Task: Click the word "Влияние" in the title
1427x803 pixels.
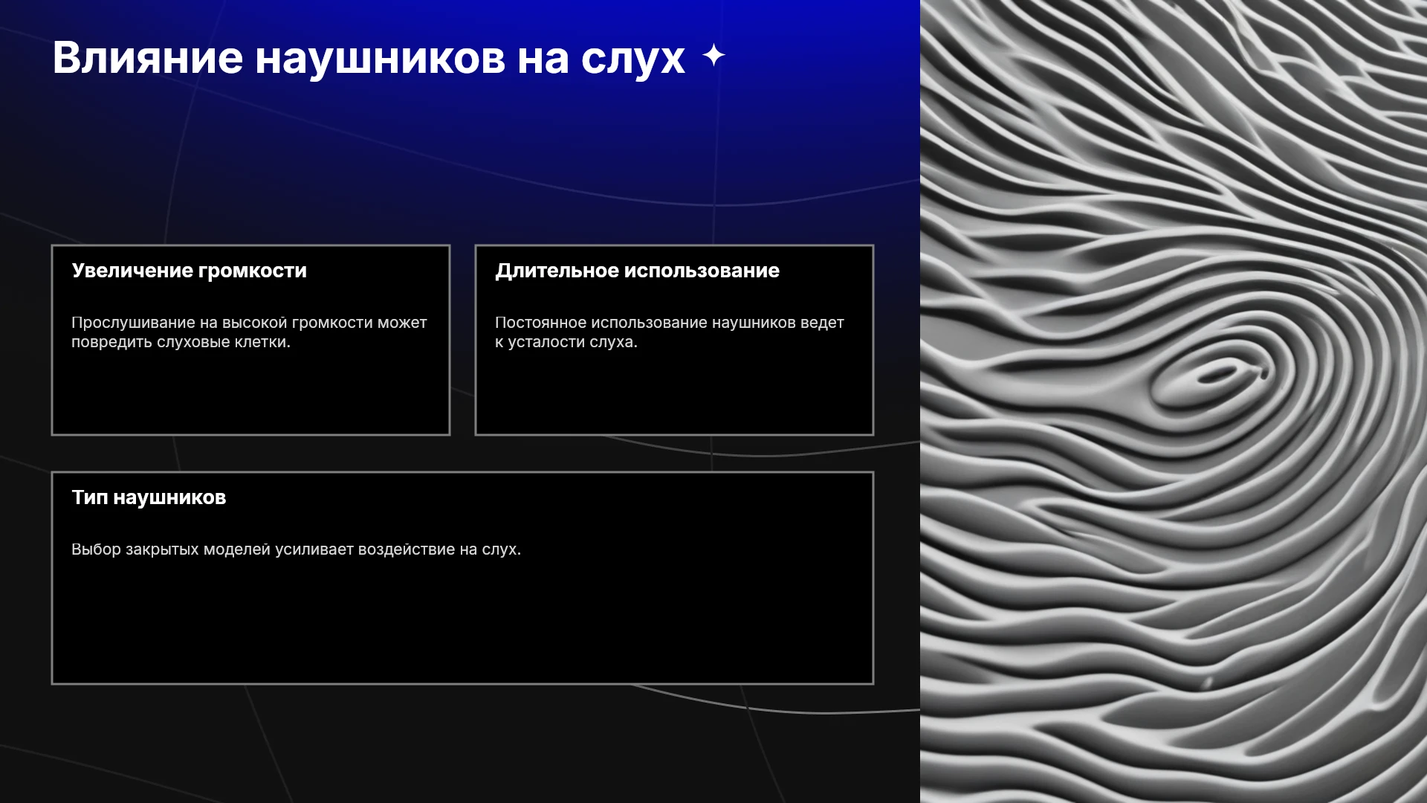Action: click(147, 58)
